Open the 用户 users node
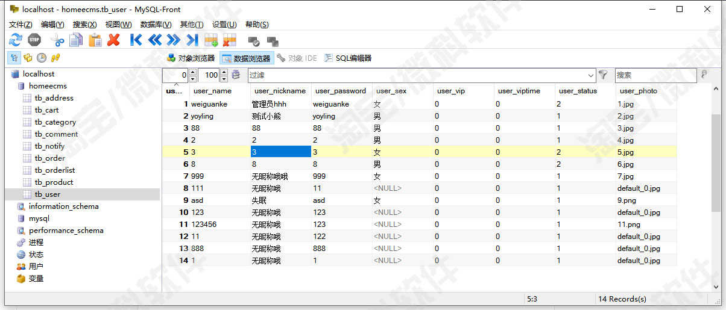 (x=36, y=267)
